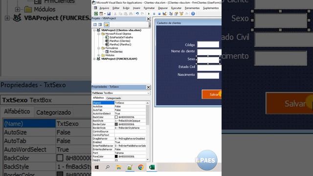Screen dimensions: 313x176
Task: Select the BorderStyle property row
Action: (119, 128)
